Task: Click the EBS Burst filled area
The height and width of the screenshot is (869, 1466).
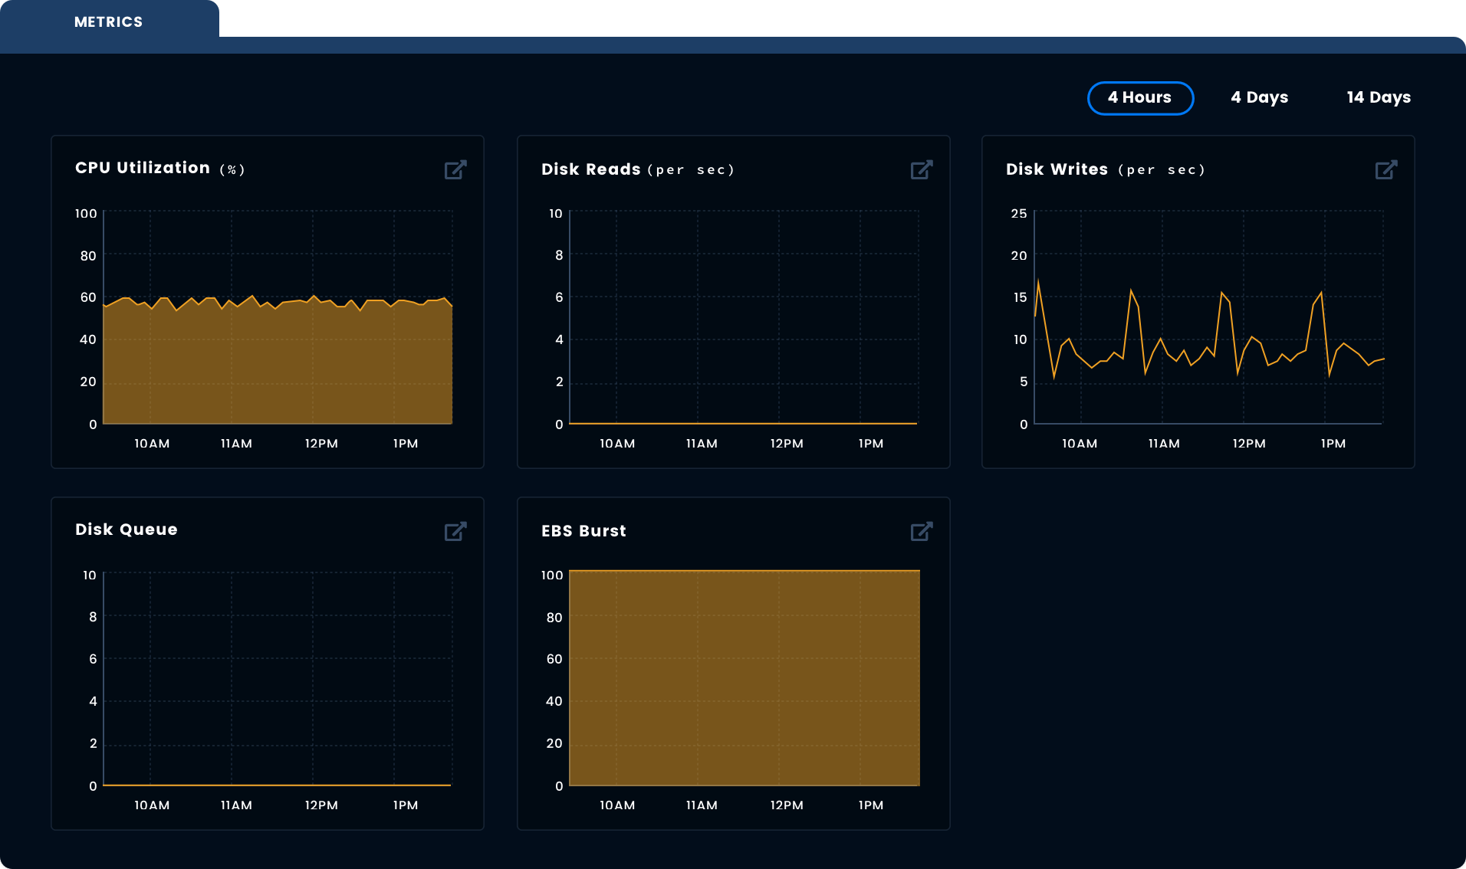Action: tap(744, 678)
